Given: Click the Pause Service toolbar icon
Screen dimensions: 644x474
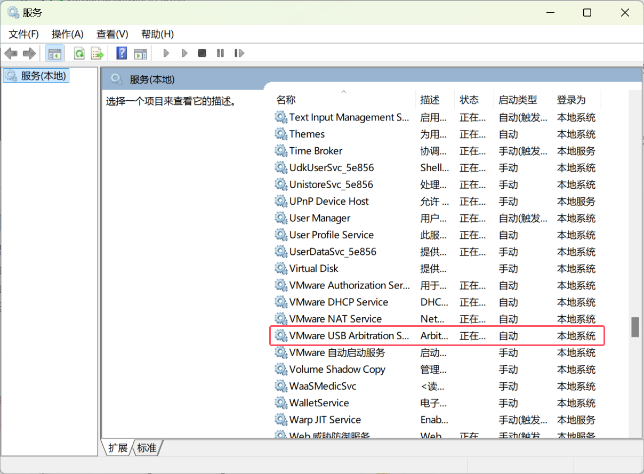Looking at the screenshot, I should (x=220, y=53).
